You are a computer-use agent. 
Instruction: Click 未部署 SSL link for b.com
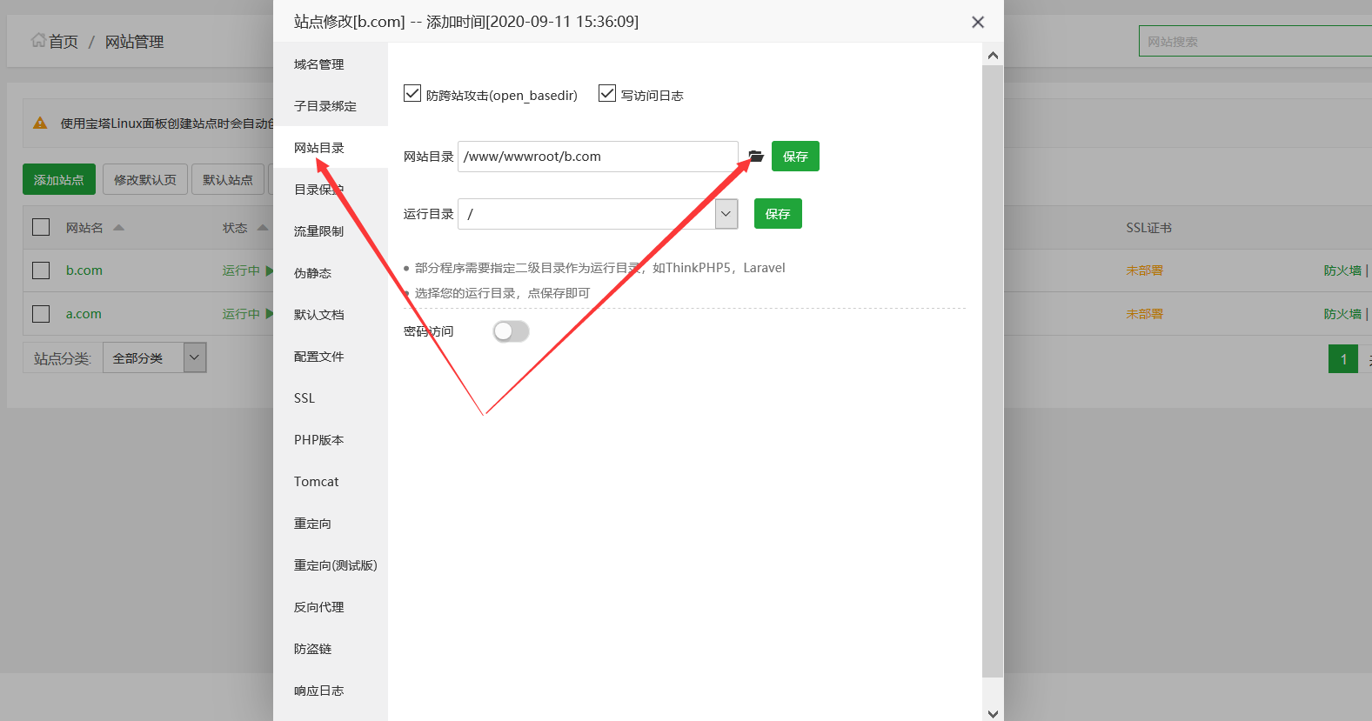(x=1144, y=270)
